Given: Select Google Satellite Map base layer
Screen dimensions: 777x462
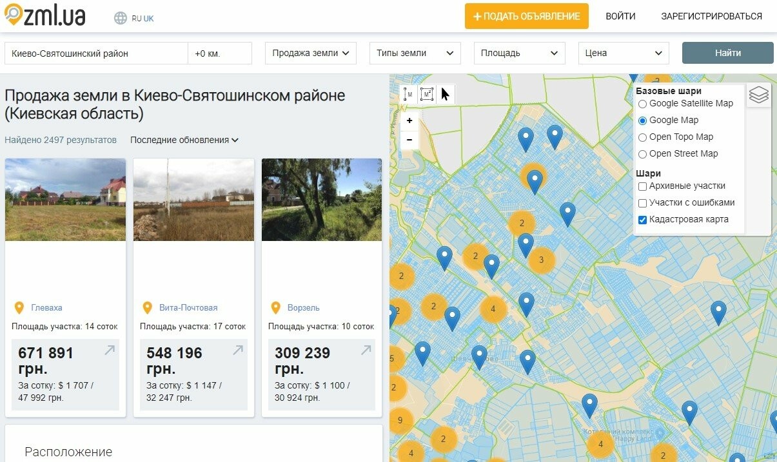Looking at the screenshot, I should pos(642,104).
